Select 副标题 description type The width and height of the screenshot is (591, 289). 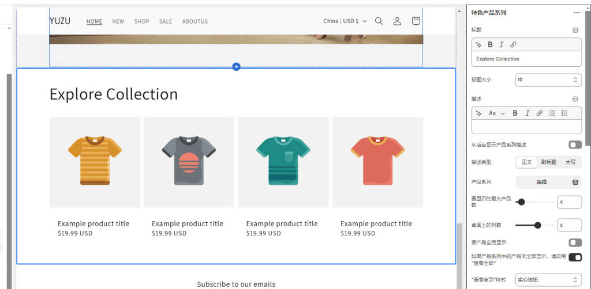pyautogui.click(x=548, y=162)
